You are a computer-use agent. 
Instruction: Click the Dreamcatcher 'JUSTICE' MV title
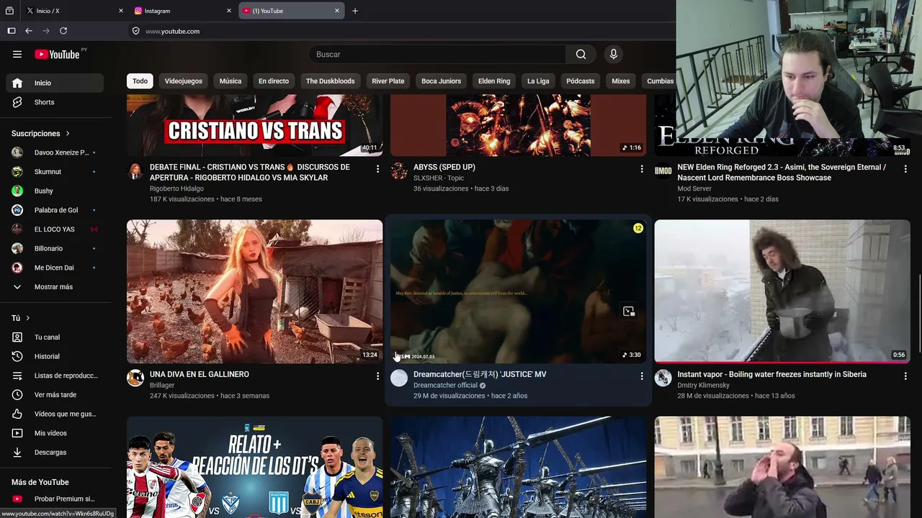click(480, 375)
